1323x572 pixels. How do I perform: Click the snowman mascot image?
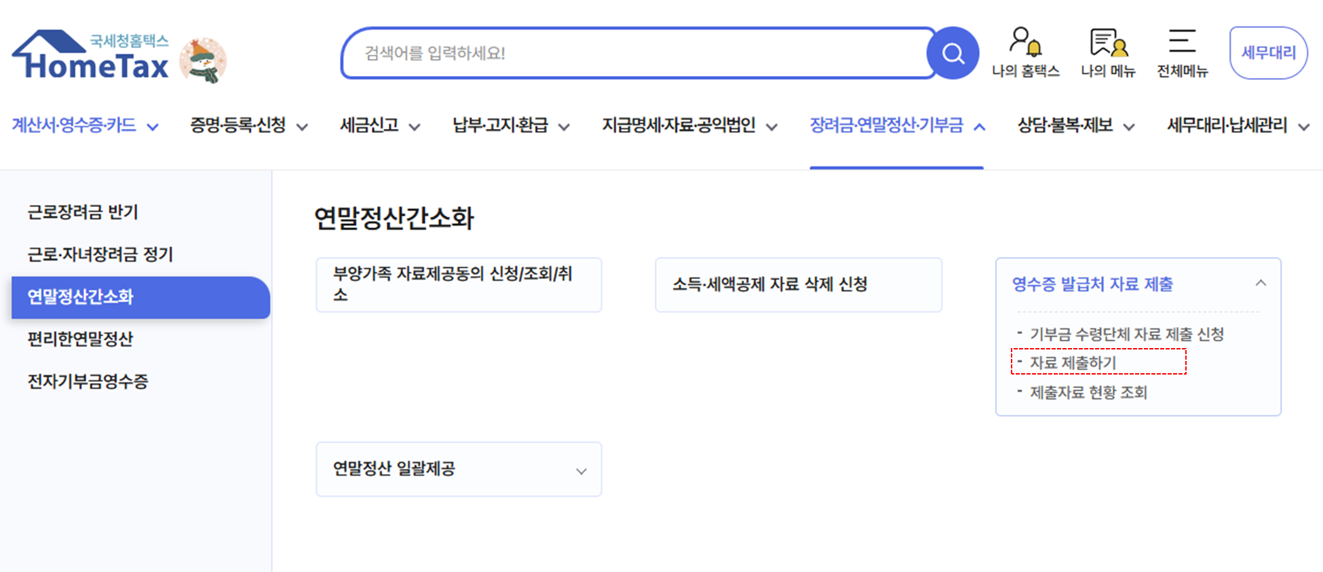[204, 61]
